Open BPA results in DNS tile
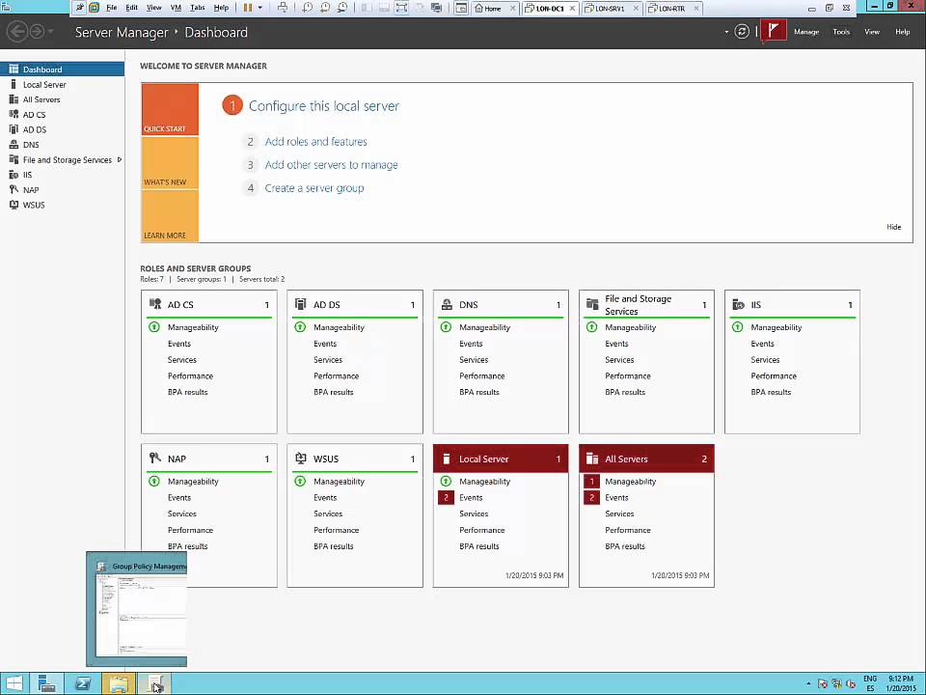The image size is (926, 695). coord(479,392)
